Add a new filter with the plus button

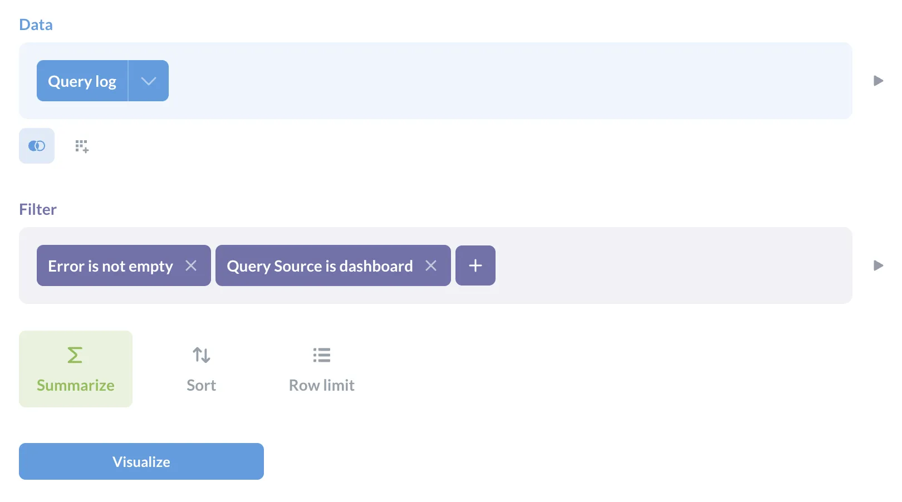tap(475, 265)
